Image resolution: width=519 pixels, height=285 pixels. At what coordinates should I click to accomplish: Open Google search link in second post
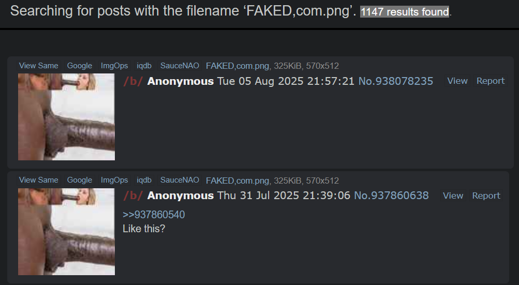click(80, 179)
